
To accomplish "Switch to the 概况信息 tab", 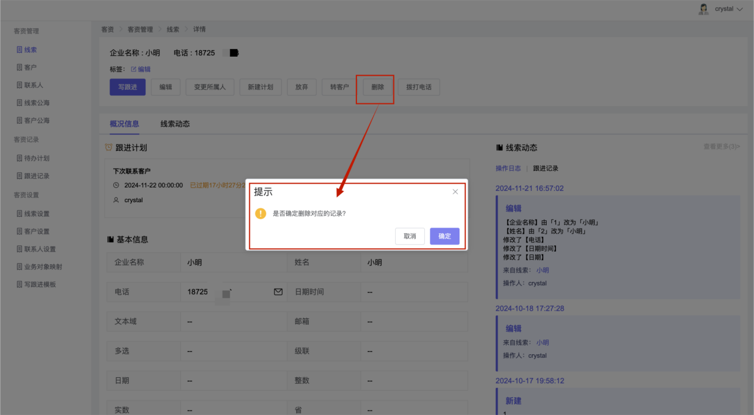I will pyautogui.click(x=124, y=124).
